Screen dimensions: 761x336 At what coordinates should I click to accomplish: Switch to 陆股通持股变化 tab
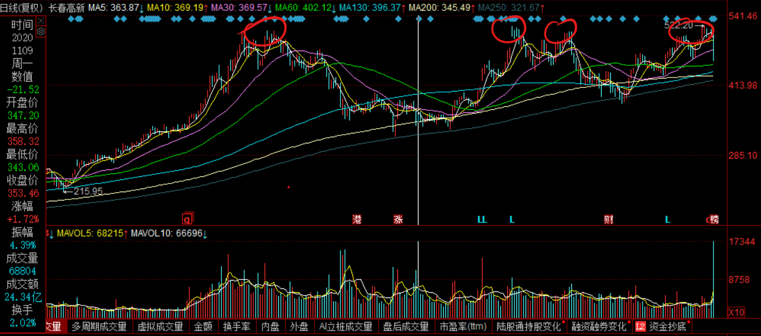point(529,327)
